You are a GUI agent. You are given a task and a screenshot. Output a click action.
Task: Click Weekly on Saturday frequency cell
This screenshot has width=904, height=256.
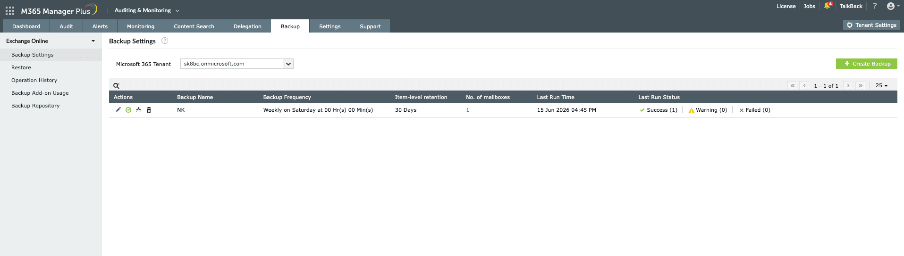pos(318,110)
